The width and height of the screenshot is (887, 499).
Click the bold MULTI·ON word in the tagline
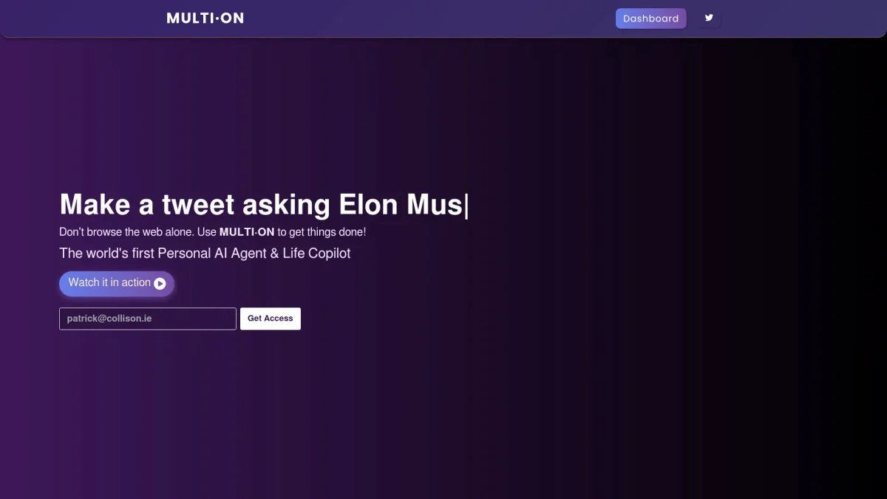coord(247,232)
